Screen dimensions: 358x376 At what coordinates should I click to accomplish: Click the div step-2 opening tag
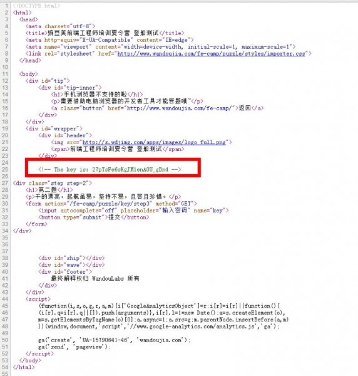(x=53, y=183)
